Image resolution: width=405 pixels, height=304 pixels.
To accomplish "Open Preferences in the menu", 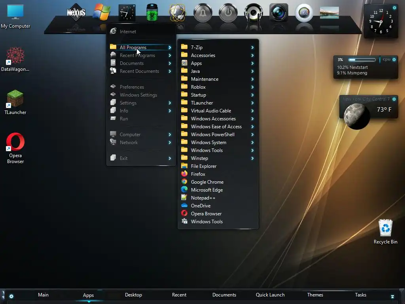I will click(x=141, y=87).
